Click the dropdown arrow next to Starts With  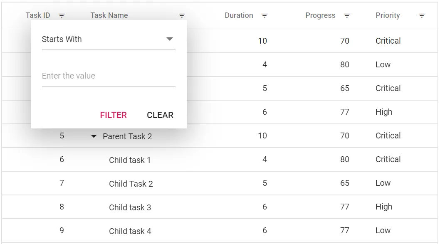click(x=169, y=38)
